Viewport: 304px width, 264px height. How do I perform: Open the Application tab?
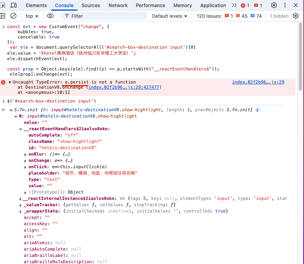click(213, 6)
